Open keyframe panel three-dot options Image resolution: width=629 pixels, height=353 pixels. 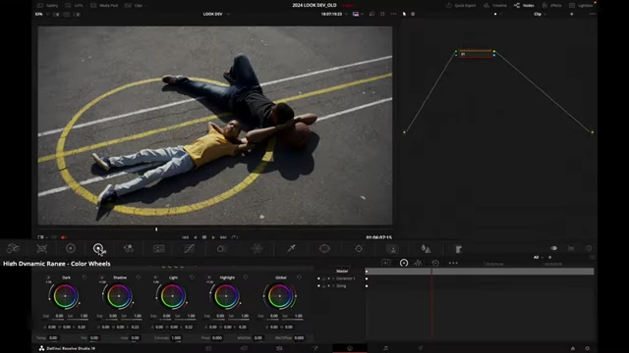click(453, 263)
